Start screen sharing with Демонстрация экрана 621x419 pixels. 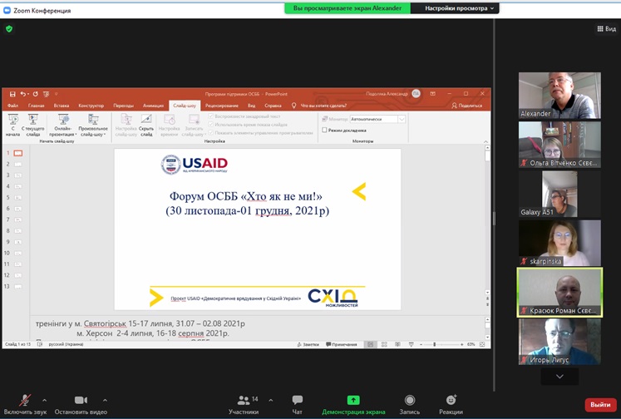(x=353, y=402)
